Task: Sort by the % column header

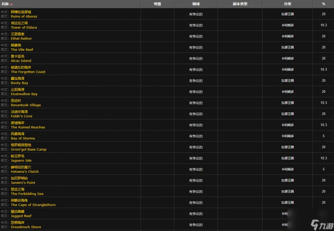Action: click(323, 4)
